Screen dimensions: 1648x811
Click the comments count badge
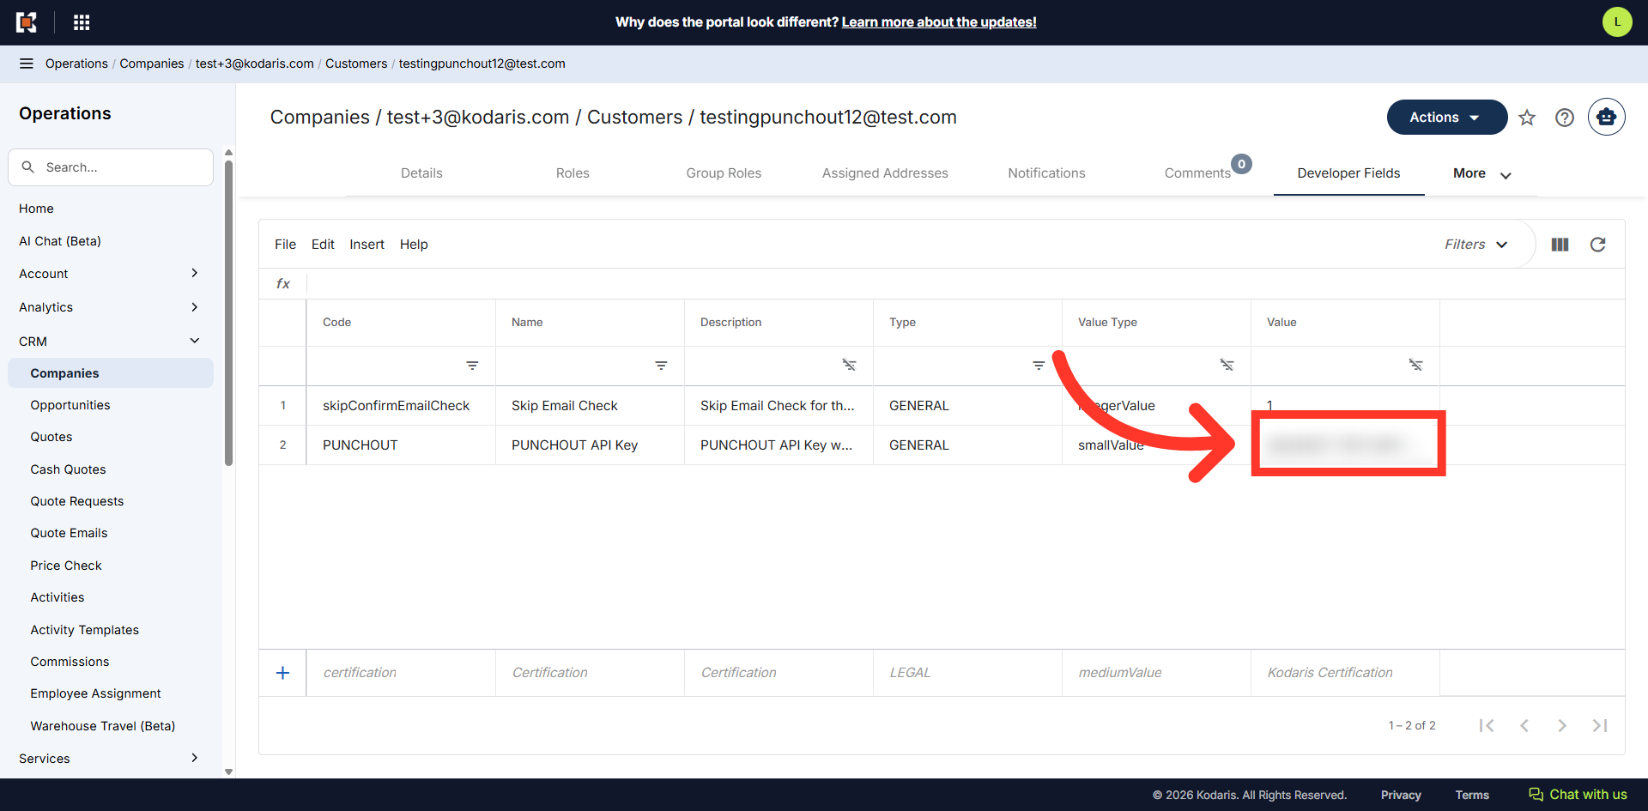point(1241,164)
